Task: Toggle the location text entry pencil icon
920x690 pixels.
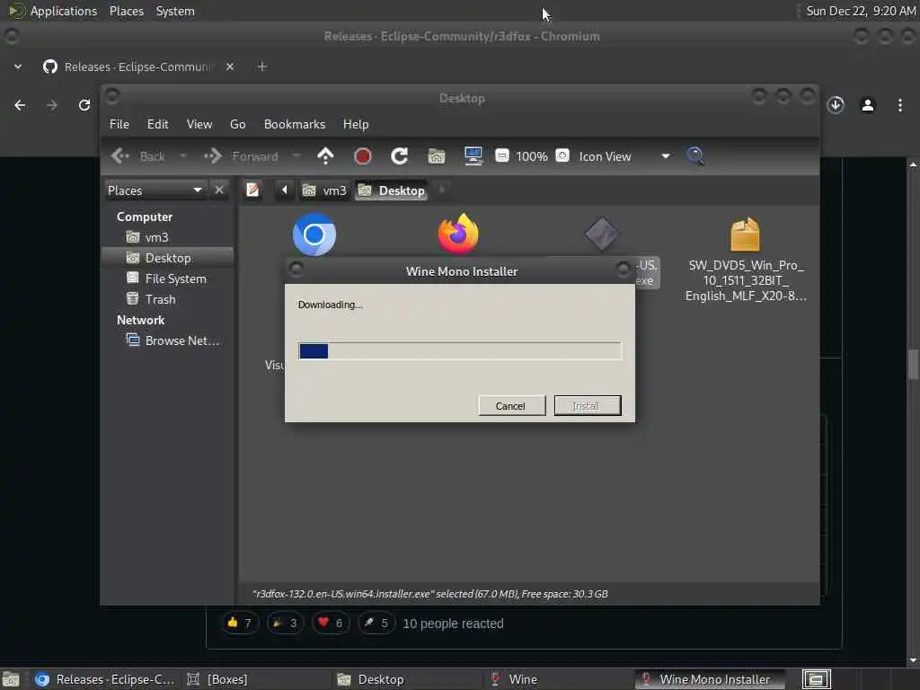Action: [x=252, y=190]
